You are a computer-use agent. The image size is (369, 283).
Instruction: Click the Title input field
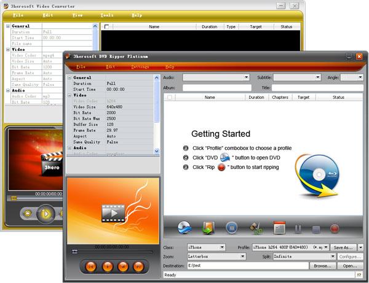[x=317, y=88]
